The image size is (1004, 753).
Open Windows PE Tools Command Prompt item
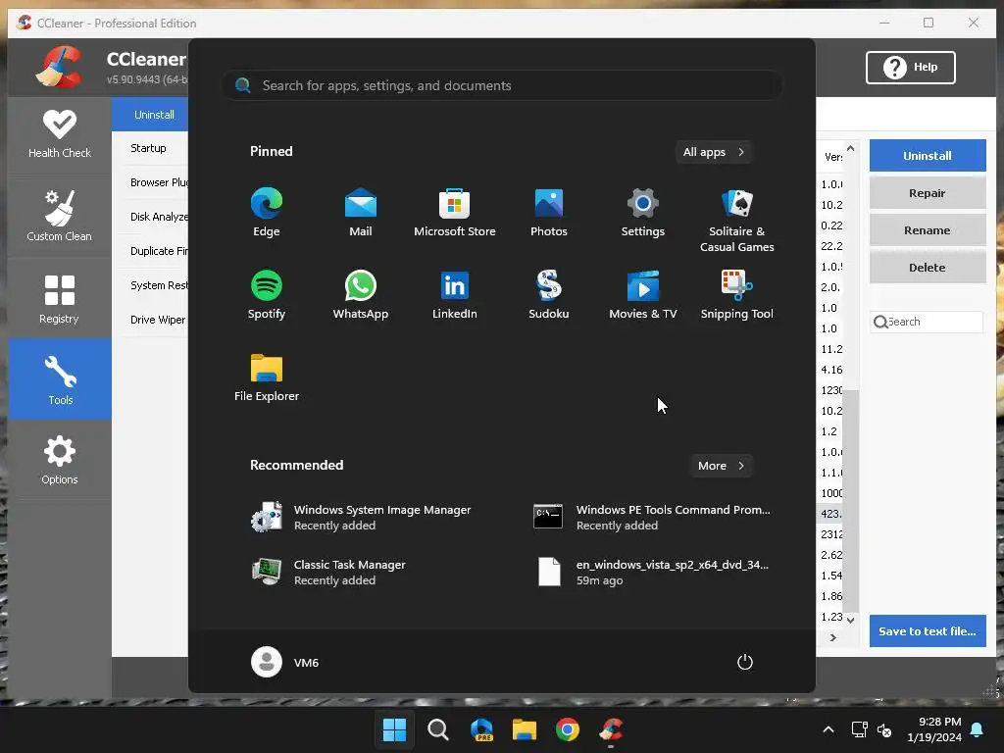click(653, 518)
